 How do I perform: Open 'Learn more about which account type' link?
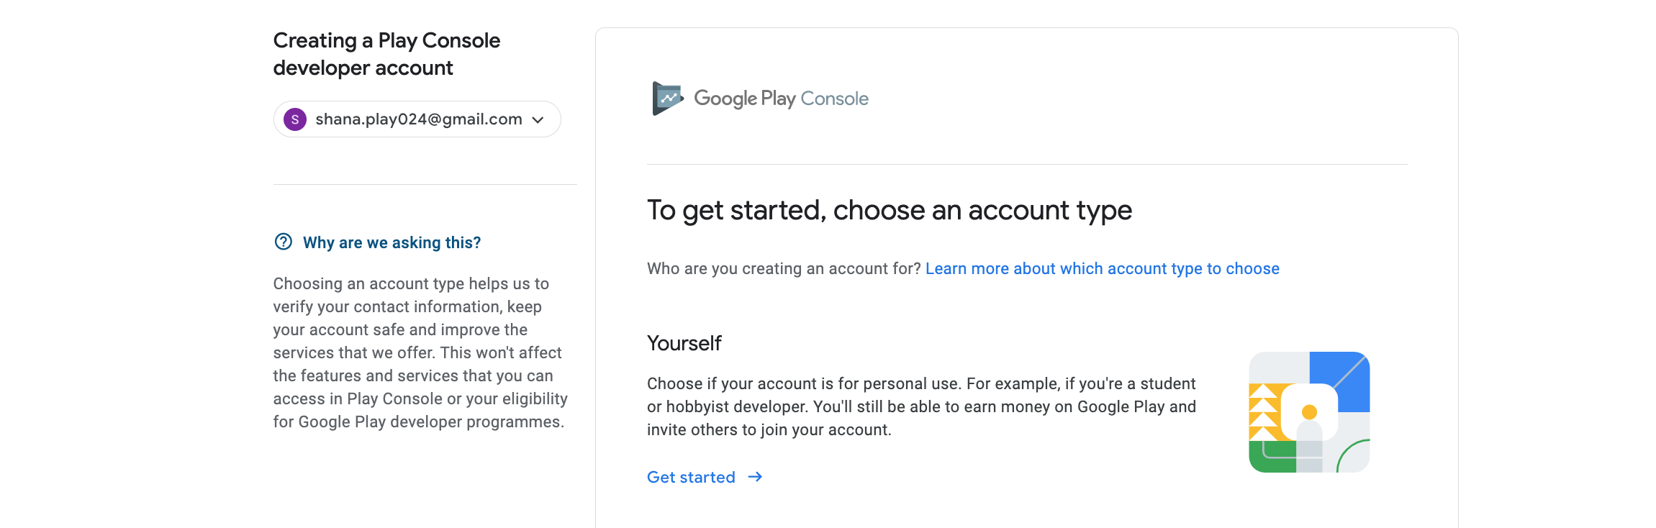(x=1102, y=269)
